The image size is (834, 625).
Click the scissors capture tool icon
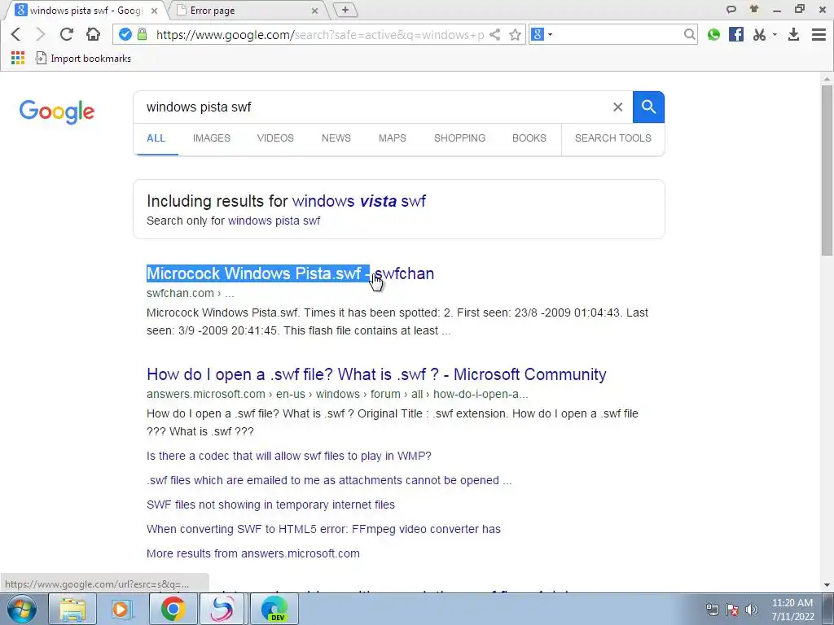point(759,34)
